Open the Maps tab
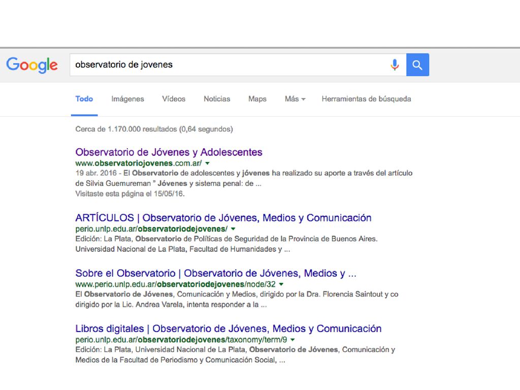 257,99
